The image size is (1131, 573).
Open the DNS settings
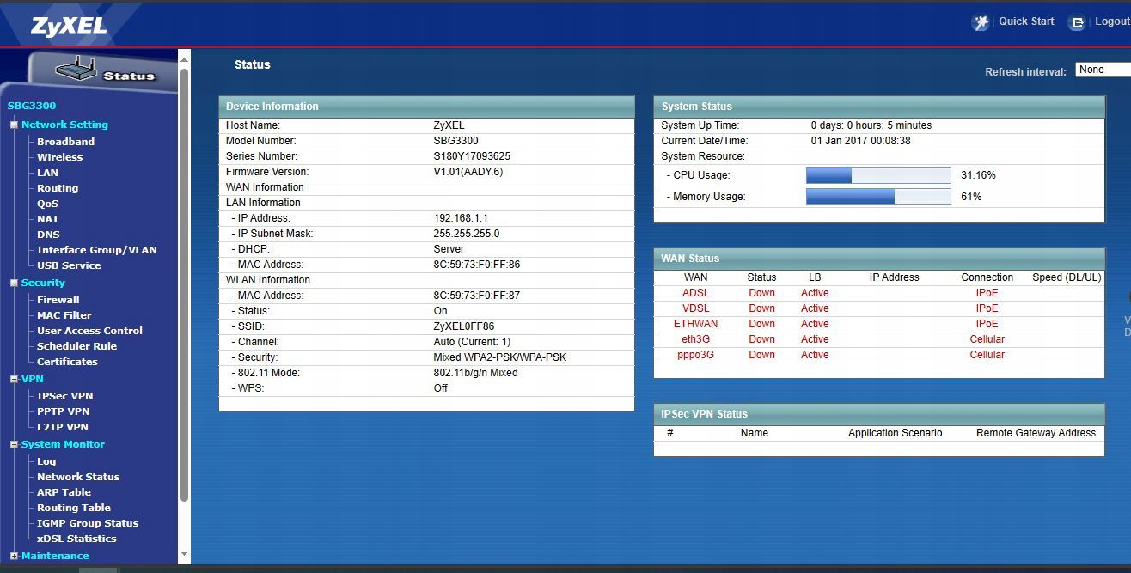[x=48, y=235]
